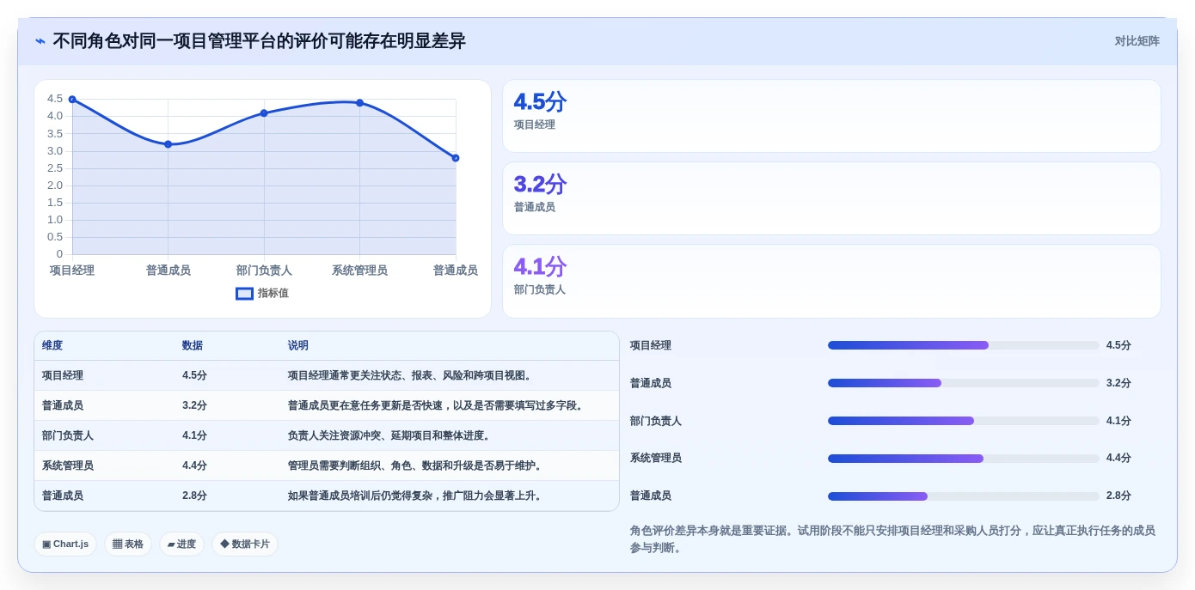Image resolution: width=1195 pixels, height=590 pixels.
Task: Click the 4.1分 cell in table
Action: click(194, 436)
